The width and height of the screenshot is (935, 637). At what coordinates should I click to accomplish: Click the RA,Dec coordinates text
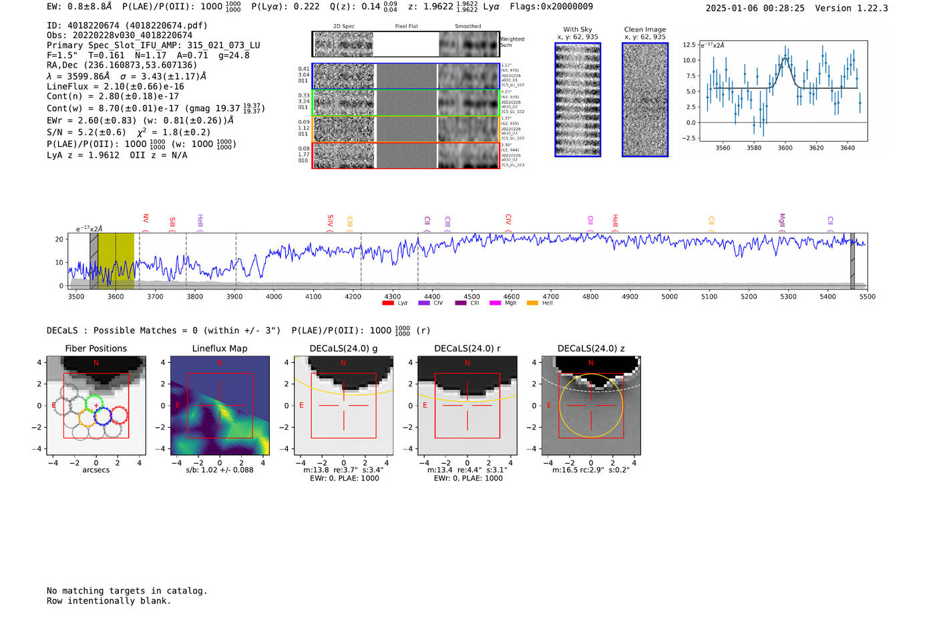click(x=122, y=65)
